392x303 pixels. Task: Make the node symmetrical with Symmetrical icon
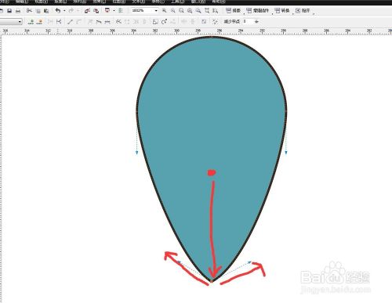click(x=107, y=22)
